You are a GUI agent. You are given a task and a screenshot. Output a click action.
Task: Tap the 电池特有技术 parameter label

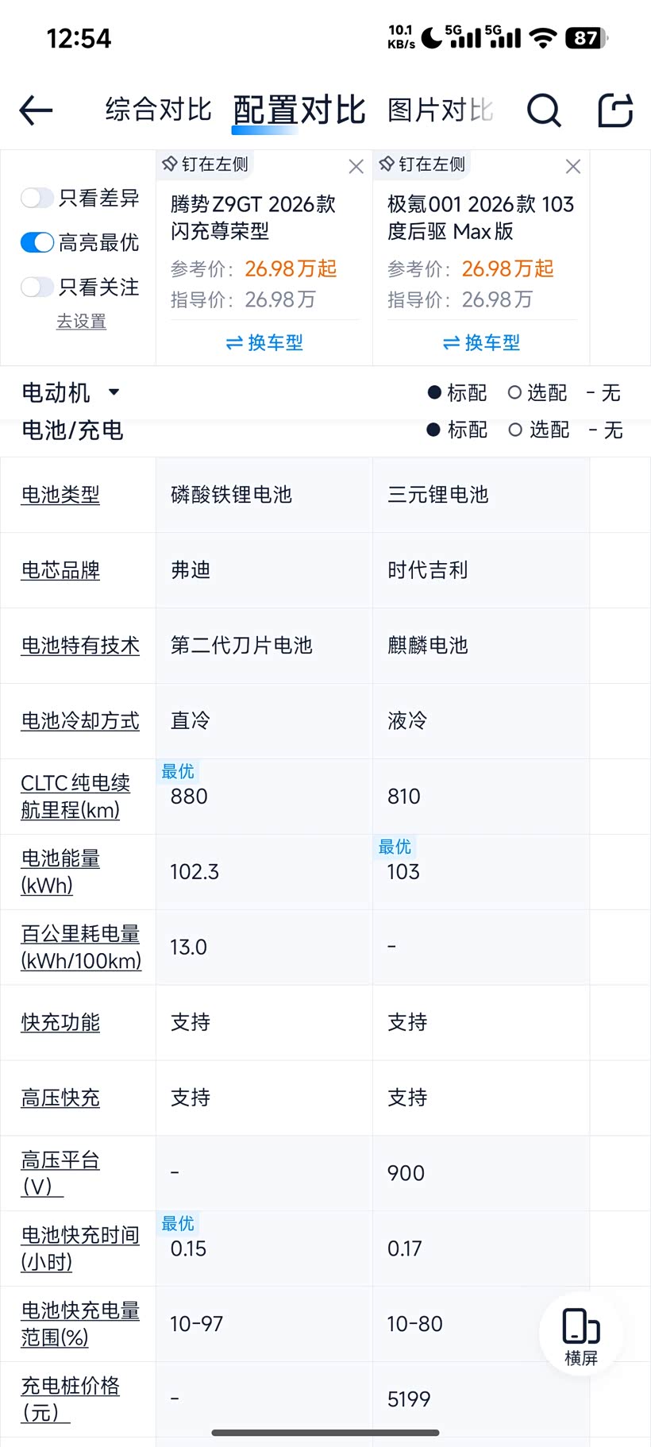tap(80, 646)
